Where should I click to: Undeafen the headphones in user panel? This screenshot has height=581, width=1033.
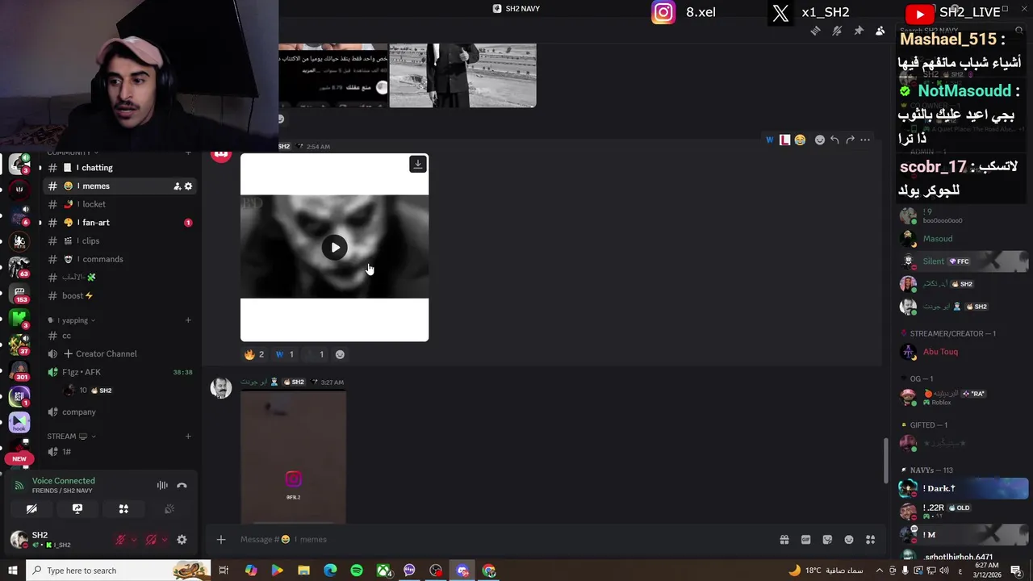click(151, 540)
